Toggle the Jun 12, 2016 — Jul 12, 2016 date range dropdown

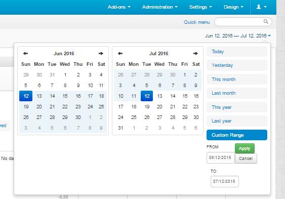click(238, 36)
